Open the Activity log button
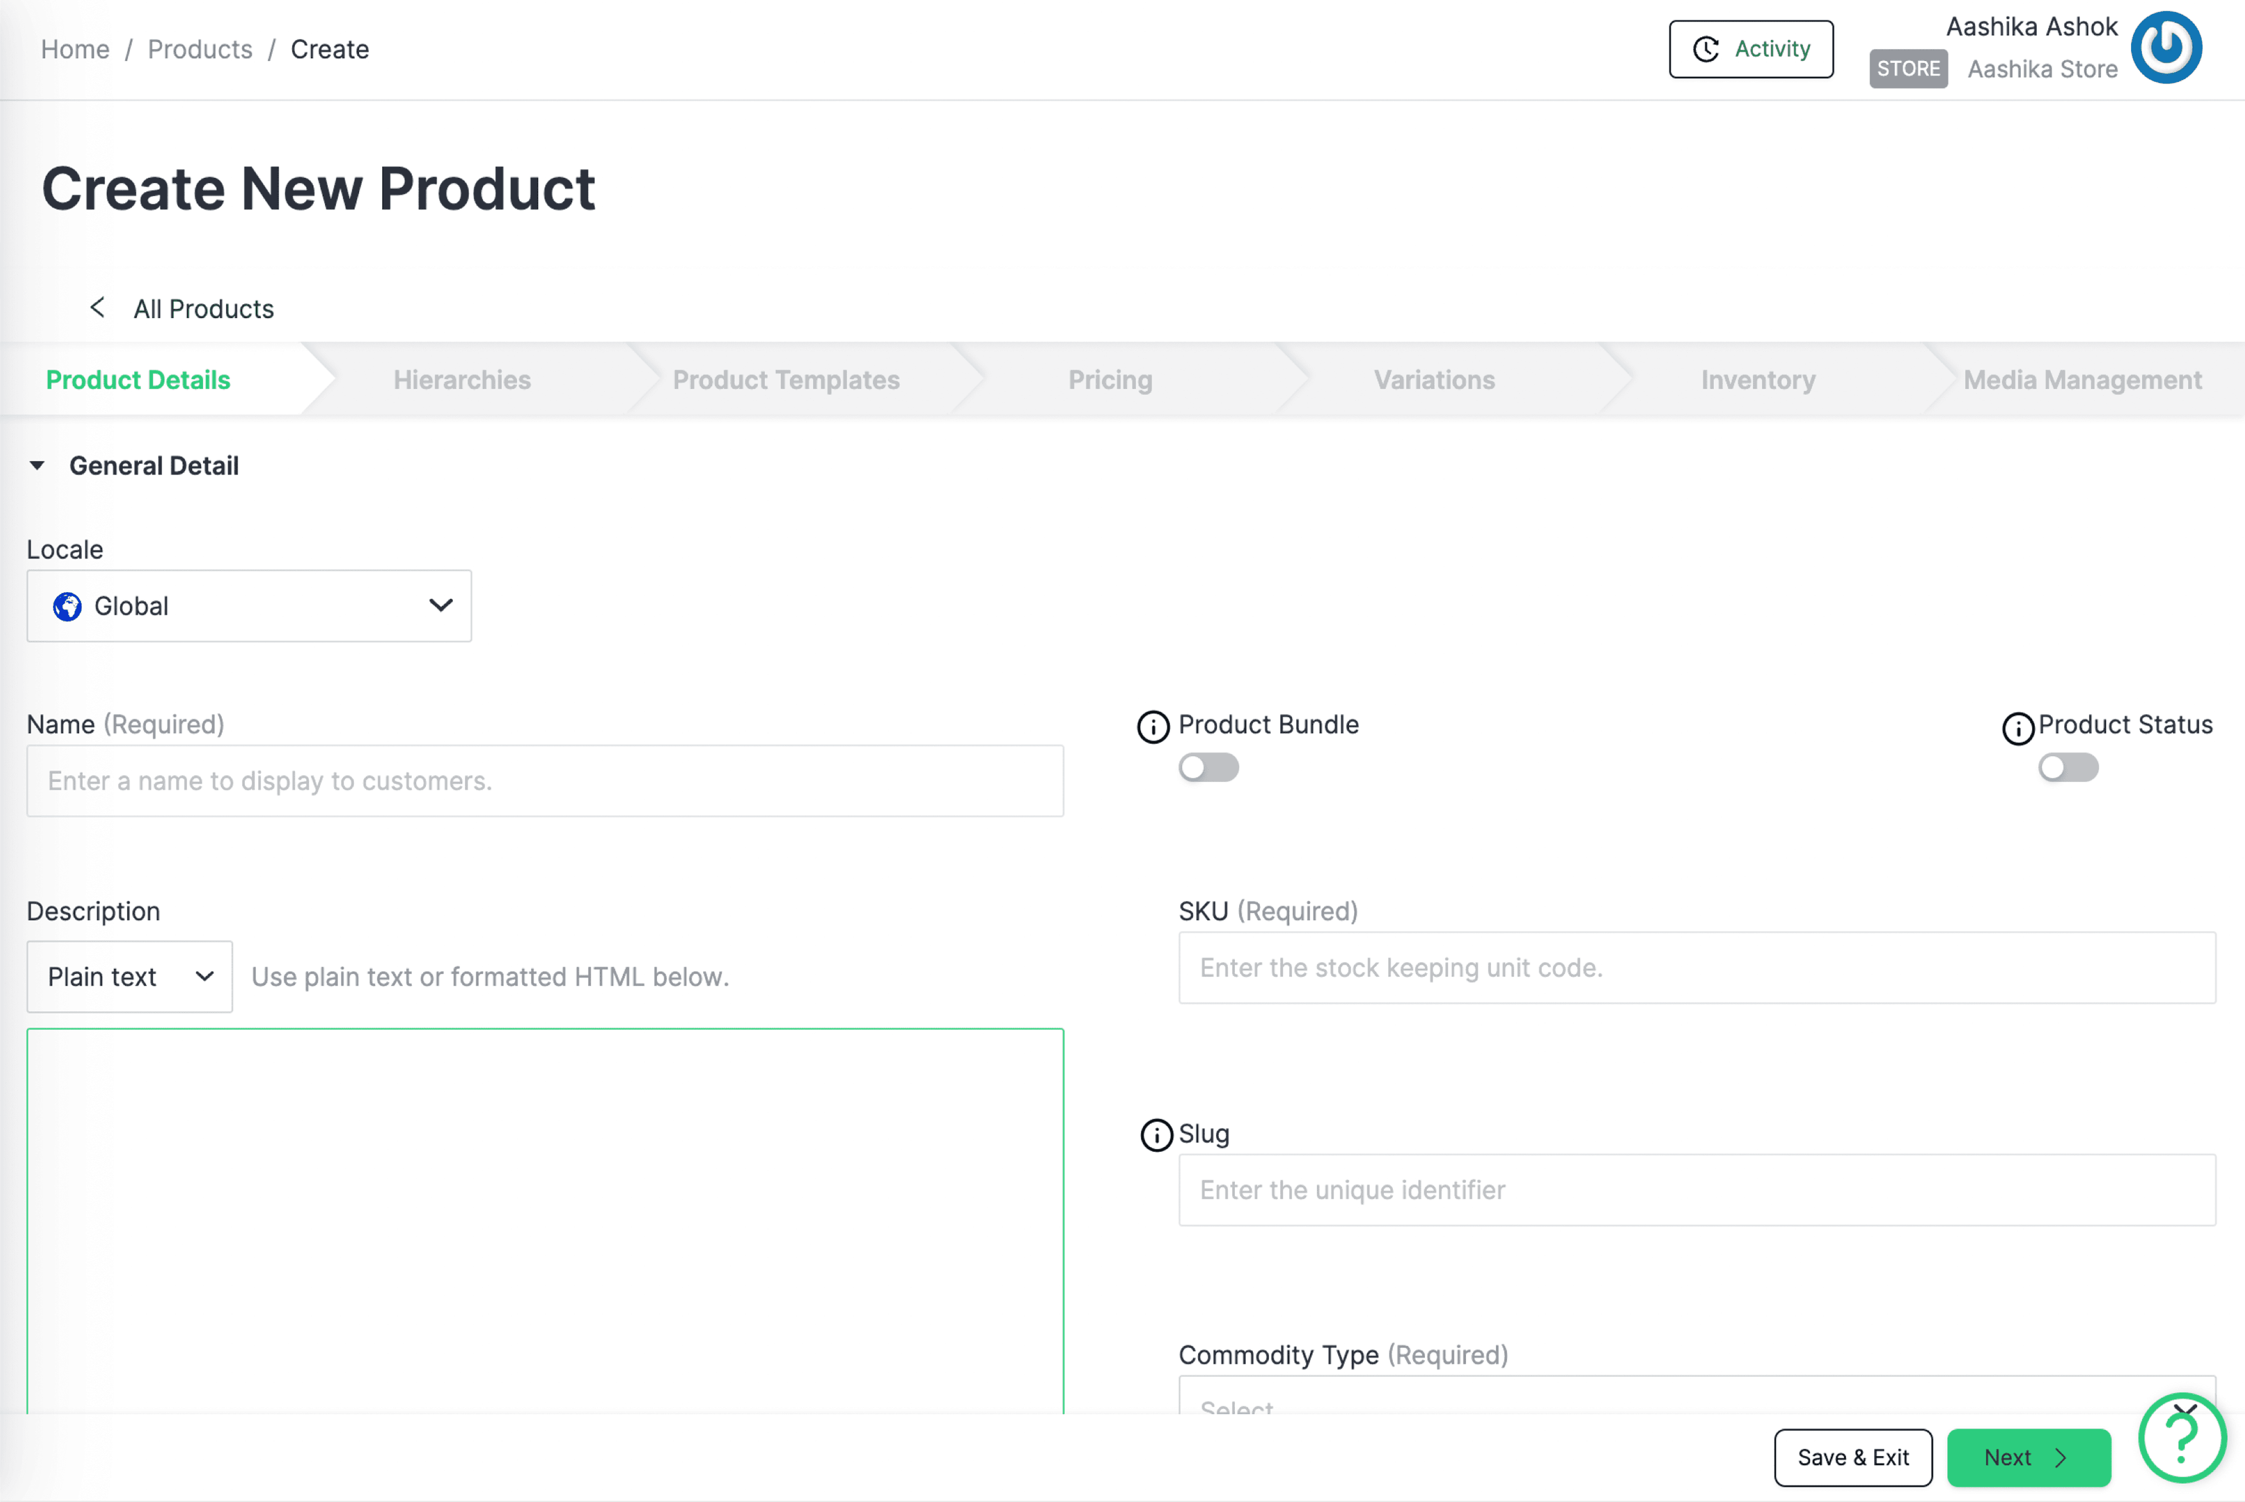This screenshot has width=2245, height=1502. coord(1751,49)
